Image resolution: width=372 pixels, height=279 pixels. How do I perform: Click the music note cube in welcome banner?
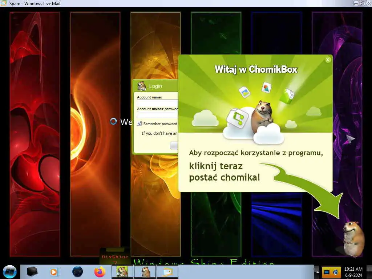click(x=237, y=118)
